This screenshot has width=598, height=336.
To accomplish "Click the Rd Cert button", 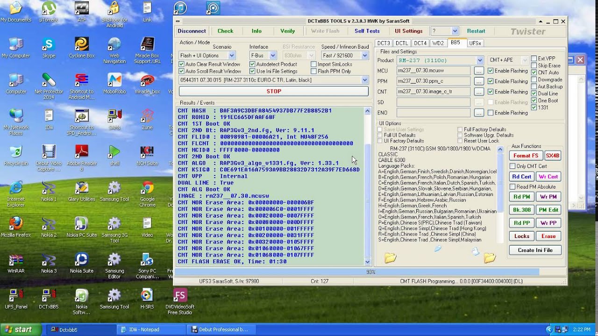I will point(522,177).
